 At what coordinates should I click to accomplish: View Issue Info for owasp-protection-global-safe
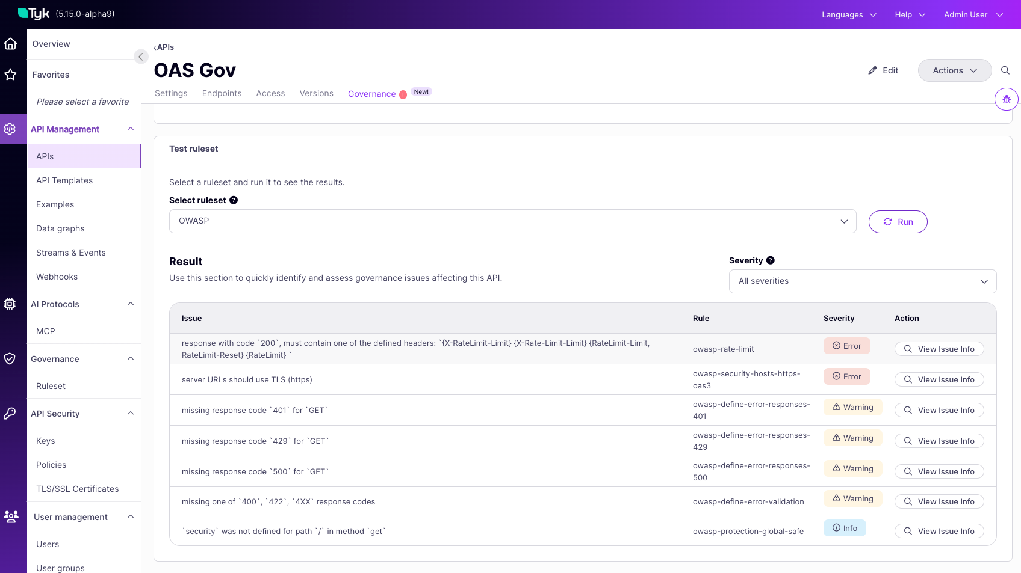[x=939, y=531]
